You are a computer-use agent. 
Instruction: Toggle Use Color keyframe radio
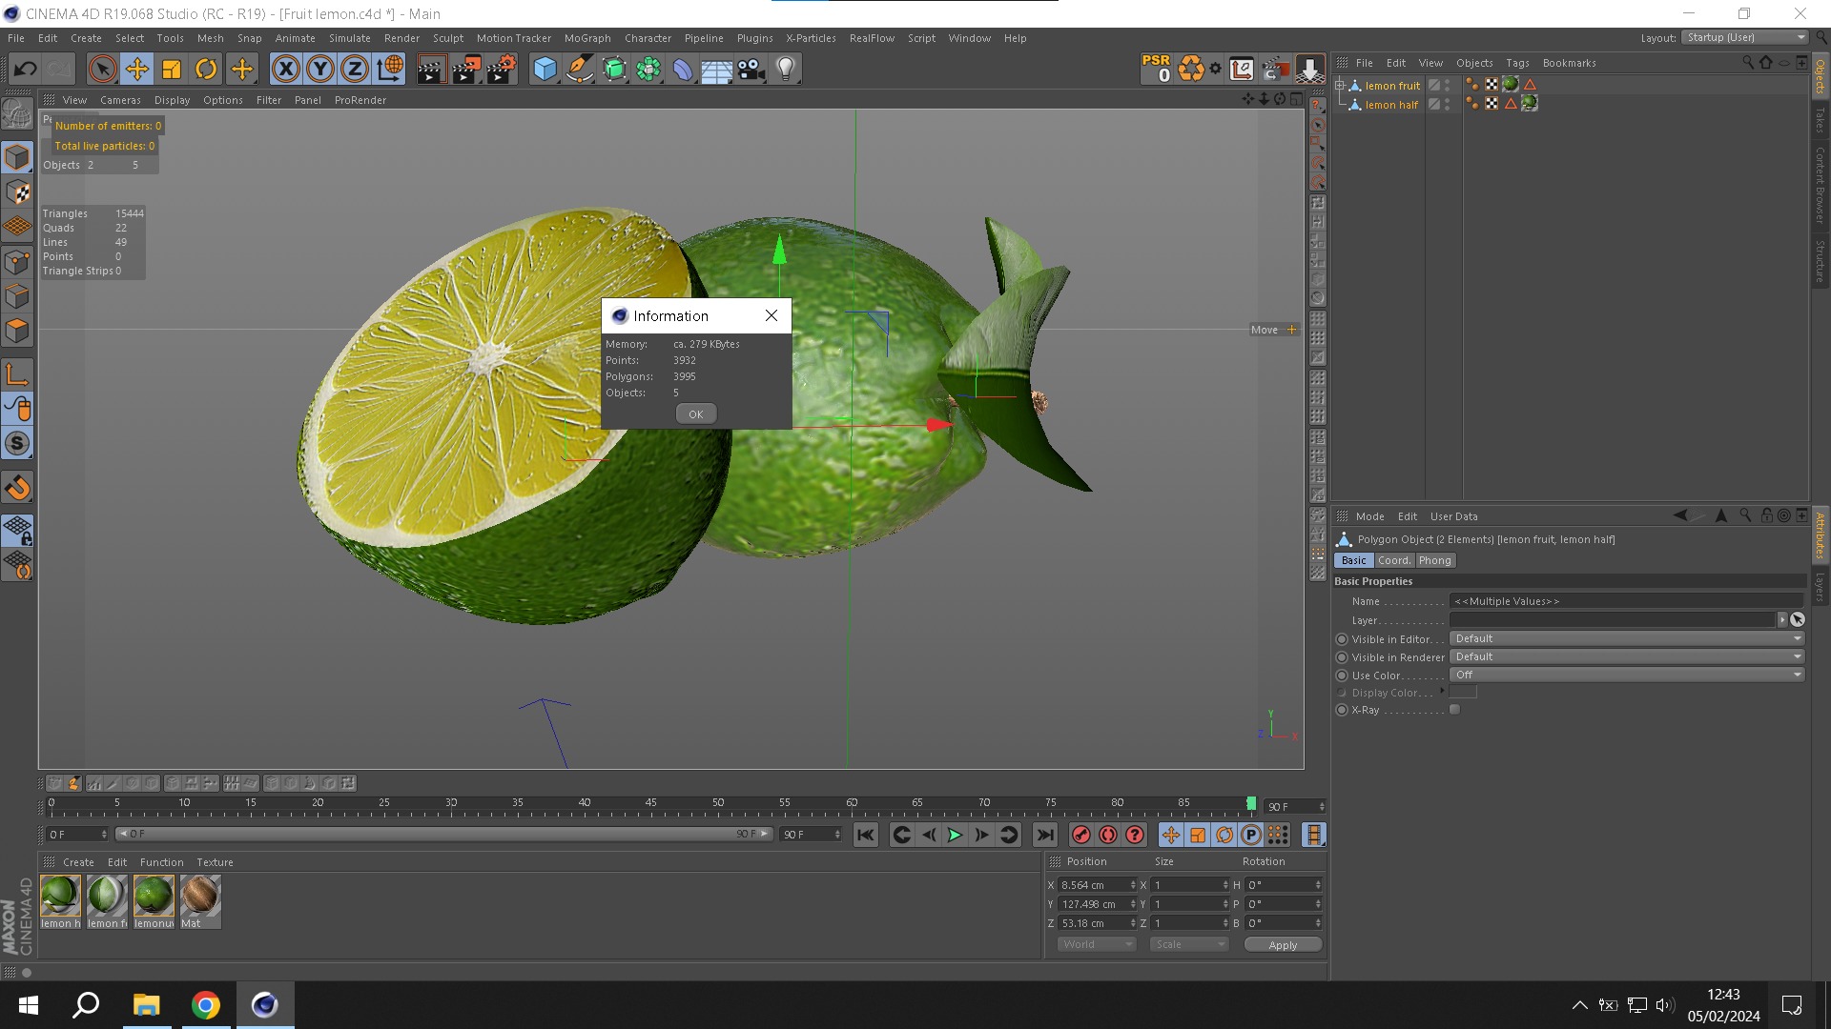1342,676
